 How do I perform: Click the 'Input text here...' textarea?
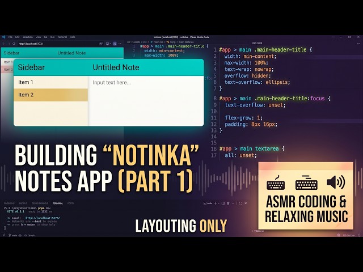[146, 101]
